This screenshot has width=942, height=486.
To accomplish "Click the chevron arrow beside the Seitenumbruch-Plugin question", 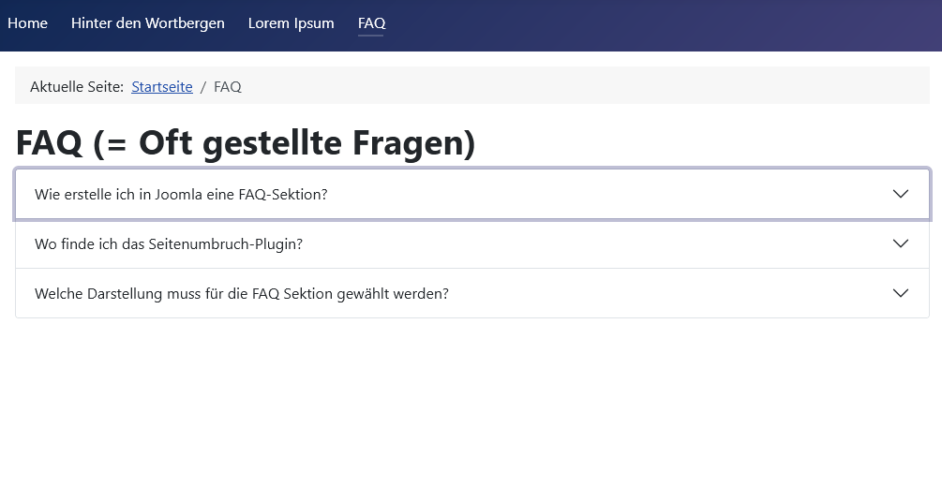I will 901,243.
